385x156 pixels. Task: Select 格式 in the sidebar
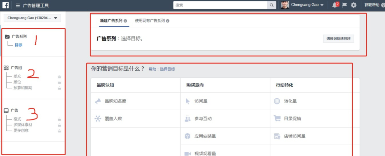coord(17,119)
